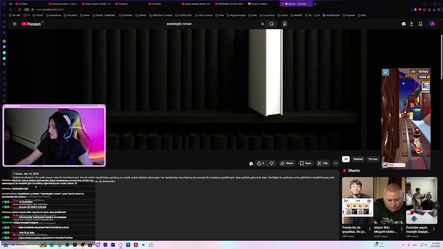
Task: Click the Share button under the video
Action: [287, 163]
